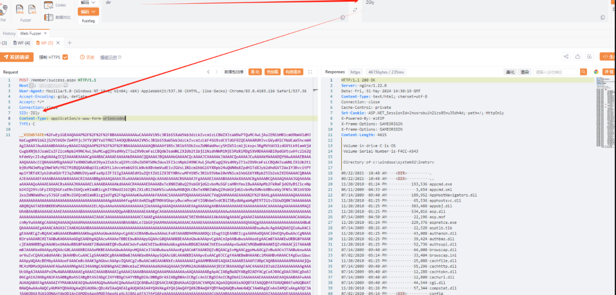This screenshot has width=616, height=295.
Task: Add a new fuzzer sub tab
Action: (69, 43)
